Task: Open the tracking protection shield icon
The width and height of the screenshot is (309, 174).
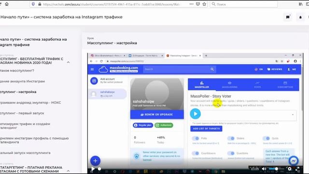Action: pos(33,4)
